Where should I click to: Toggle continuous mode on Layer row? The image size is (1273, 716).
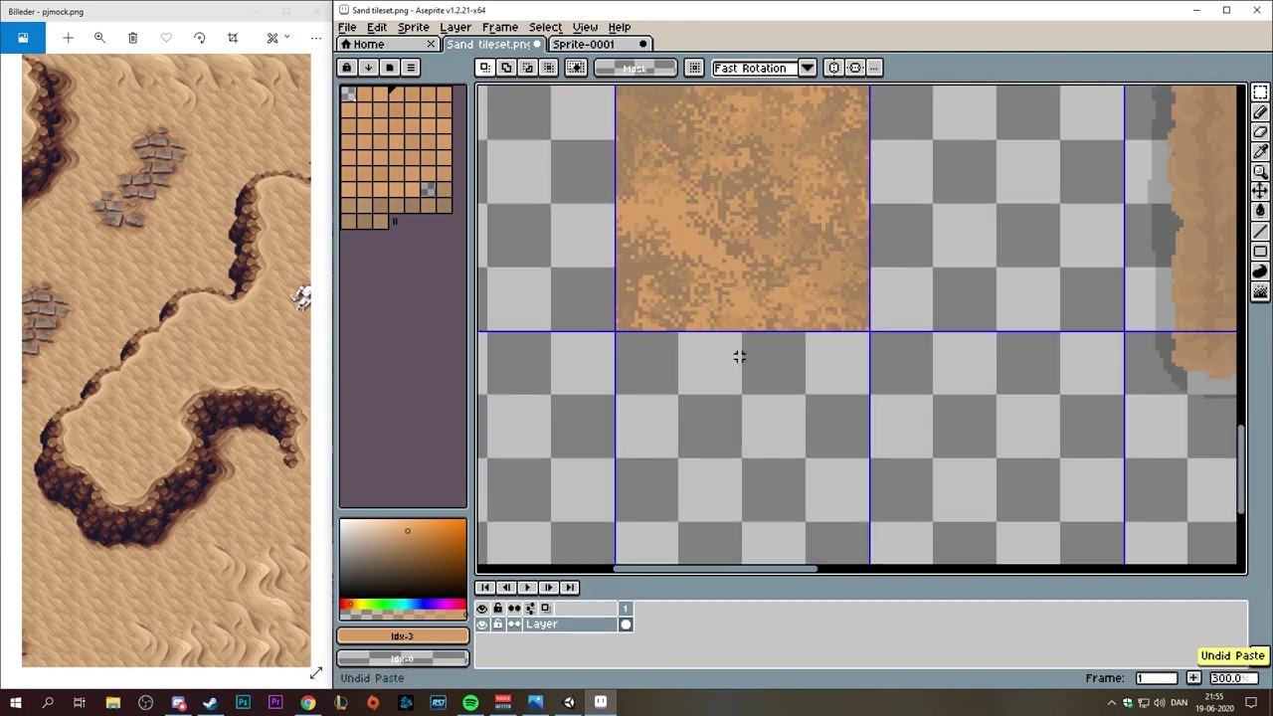pyautogui.click(x=514, y=624)
